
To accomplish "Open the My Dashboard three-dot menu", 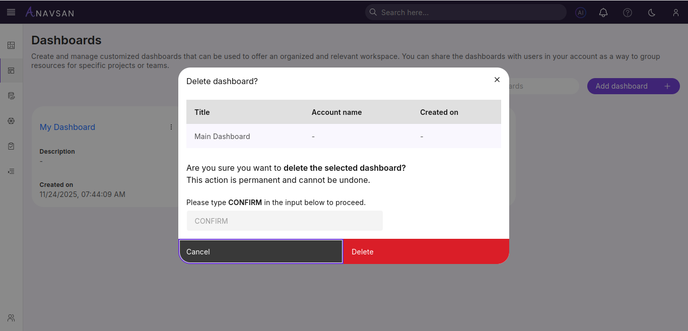I will pyautogui.click(x=171, y=127).
